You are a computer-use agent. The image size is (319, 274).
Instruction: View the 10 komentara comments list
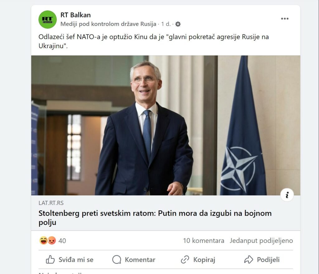(x=204, y=240)
